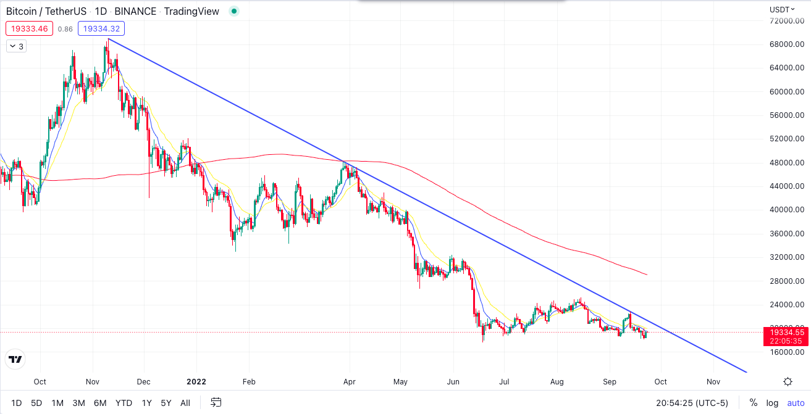
Task: Select the 1Y time range
Action: (146, 403)
